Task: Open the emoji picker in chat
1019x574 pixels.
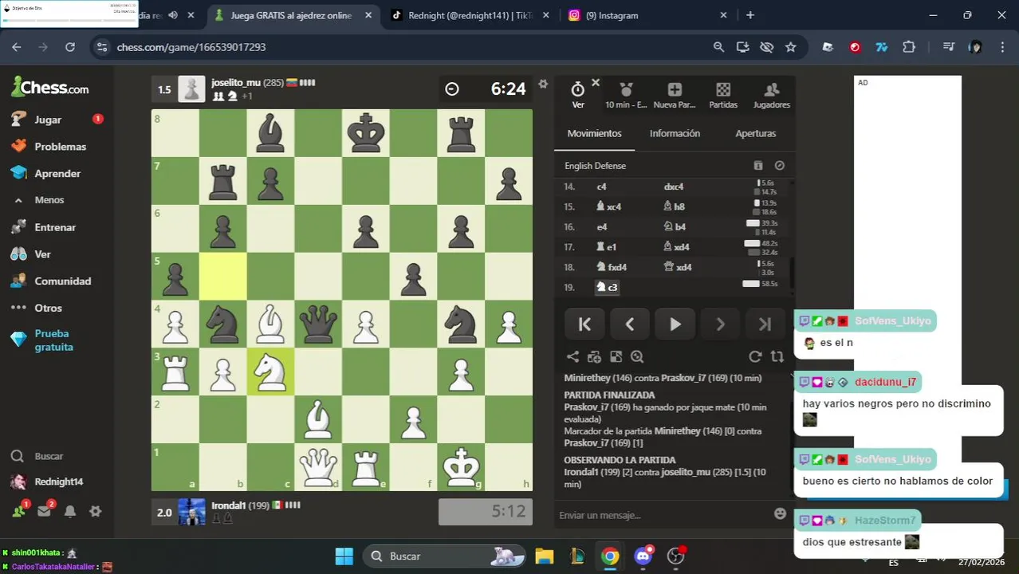Action: 781,514
